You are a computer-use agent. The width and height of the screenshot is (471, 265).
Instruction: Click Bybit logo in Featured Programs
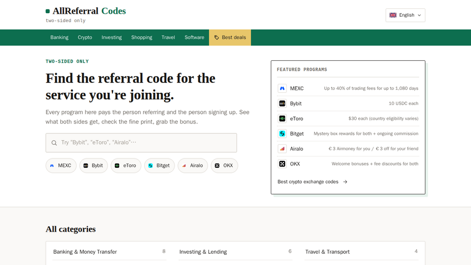point(282,104)
